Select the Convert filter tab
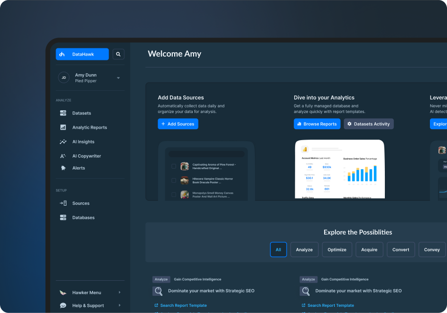This screenshot has width=447, height=313. [400, 250]
